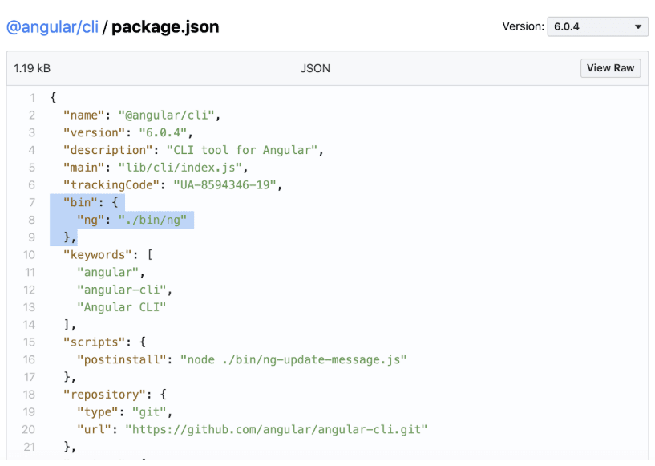Click line number 10
The width and height of the screenshot is (655, 466).
pyautogui.click(x=29, y=255)
